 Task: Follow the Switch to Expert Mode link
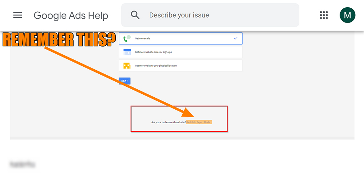click(x=199, y=122)
